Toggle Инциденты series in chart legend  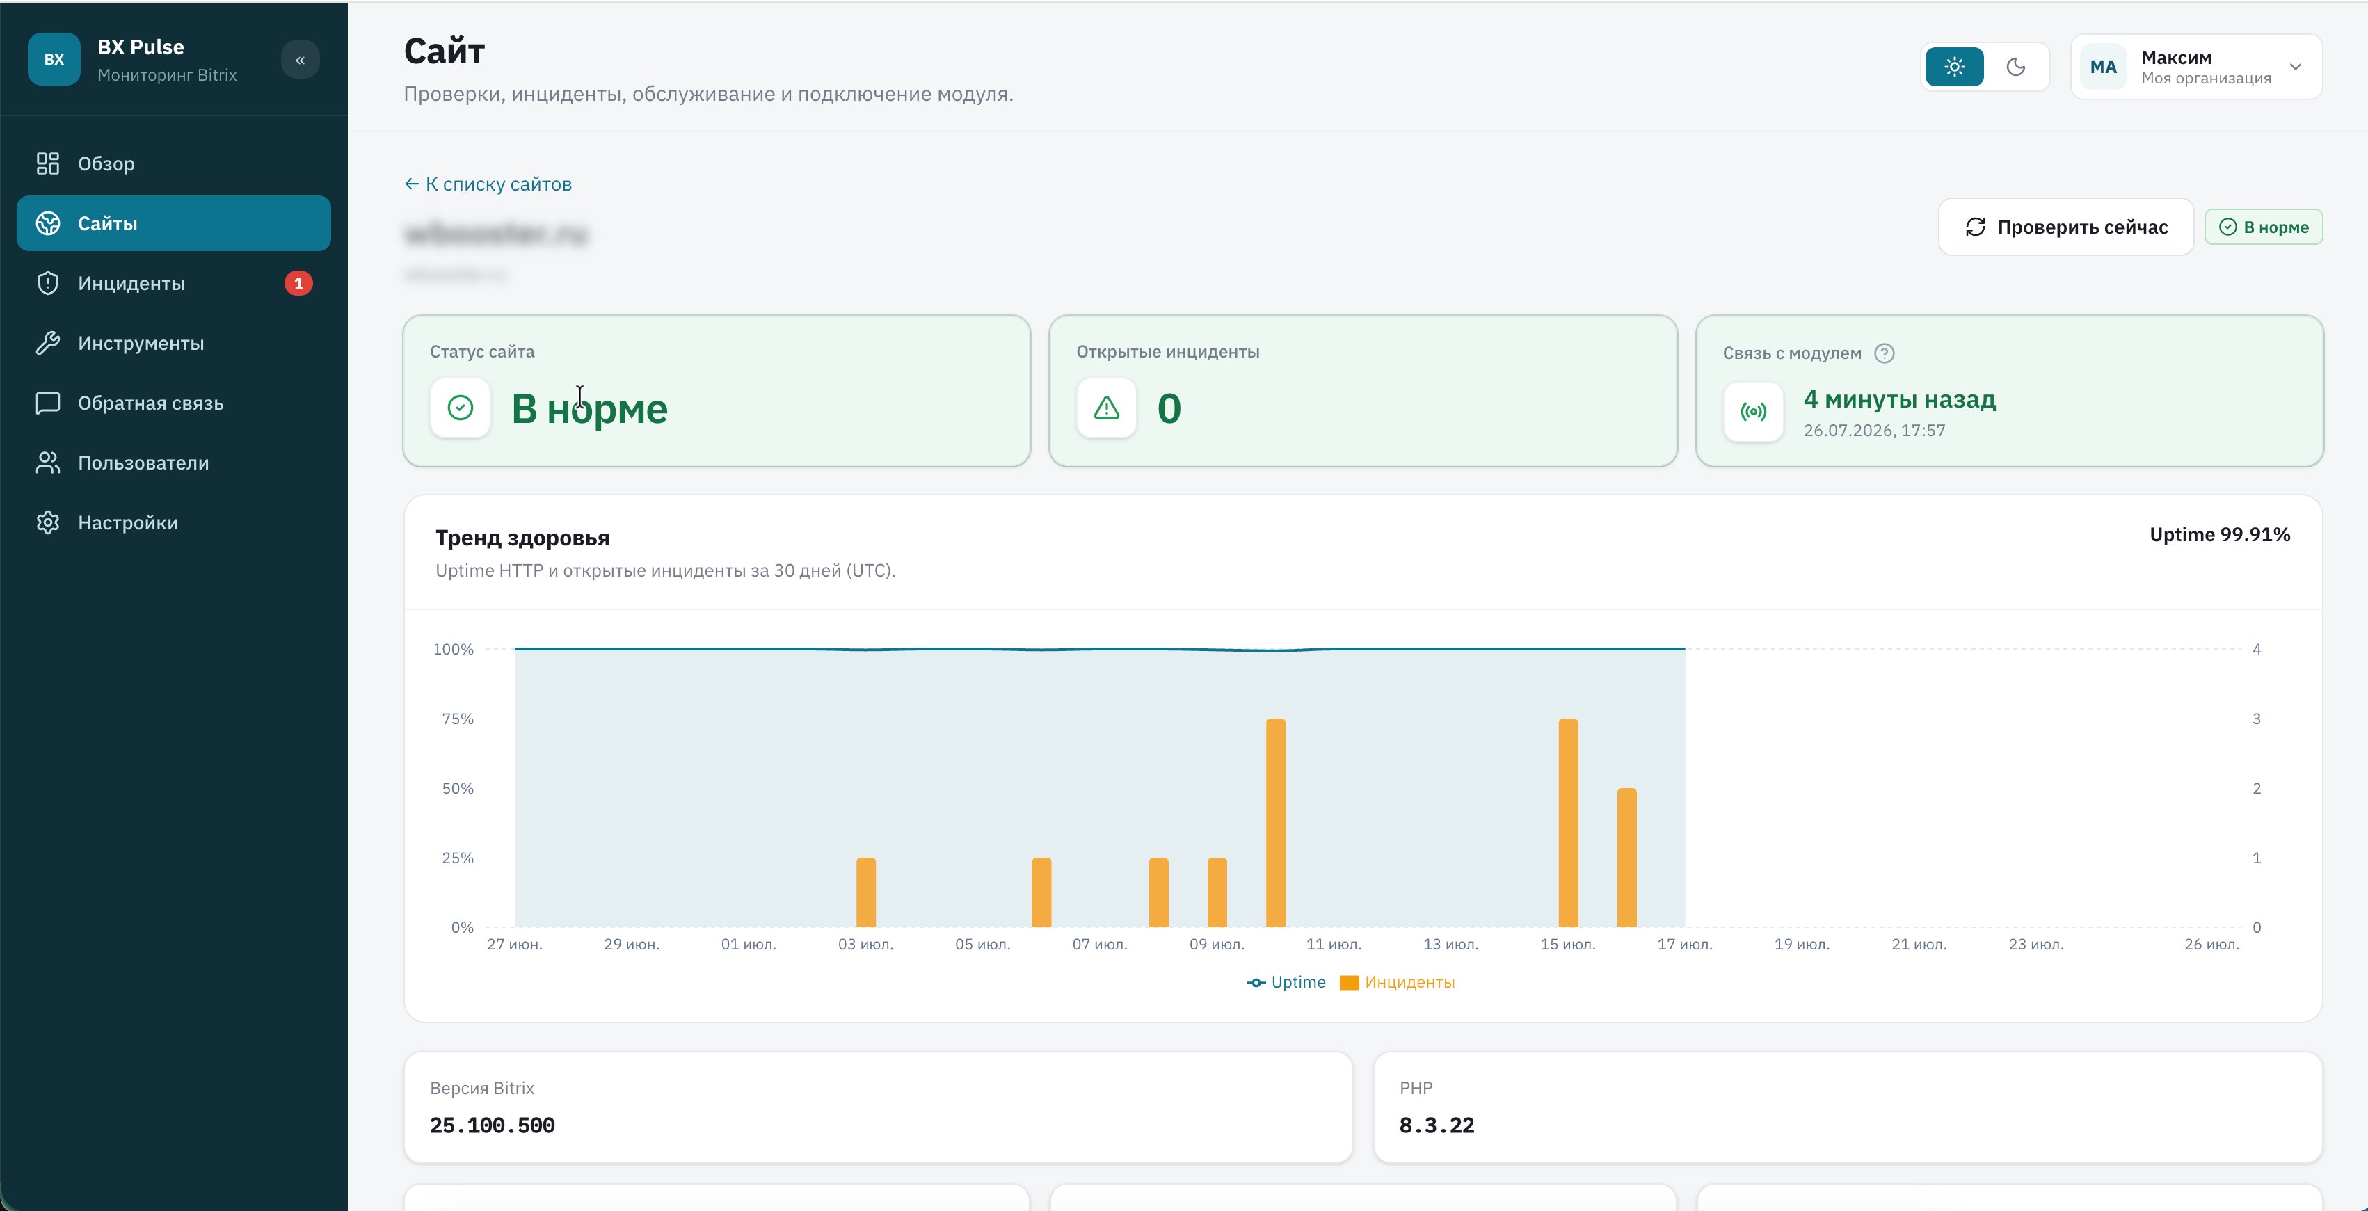pos(1398,982)
